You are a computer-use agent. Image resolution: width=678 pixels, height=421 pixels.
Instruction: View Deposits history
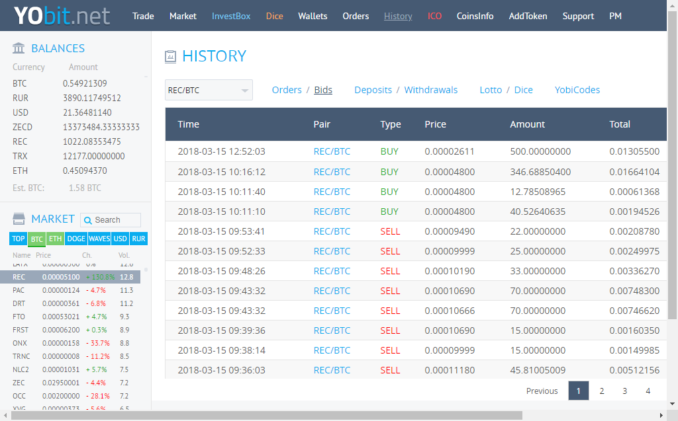pos(373,90)
